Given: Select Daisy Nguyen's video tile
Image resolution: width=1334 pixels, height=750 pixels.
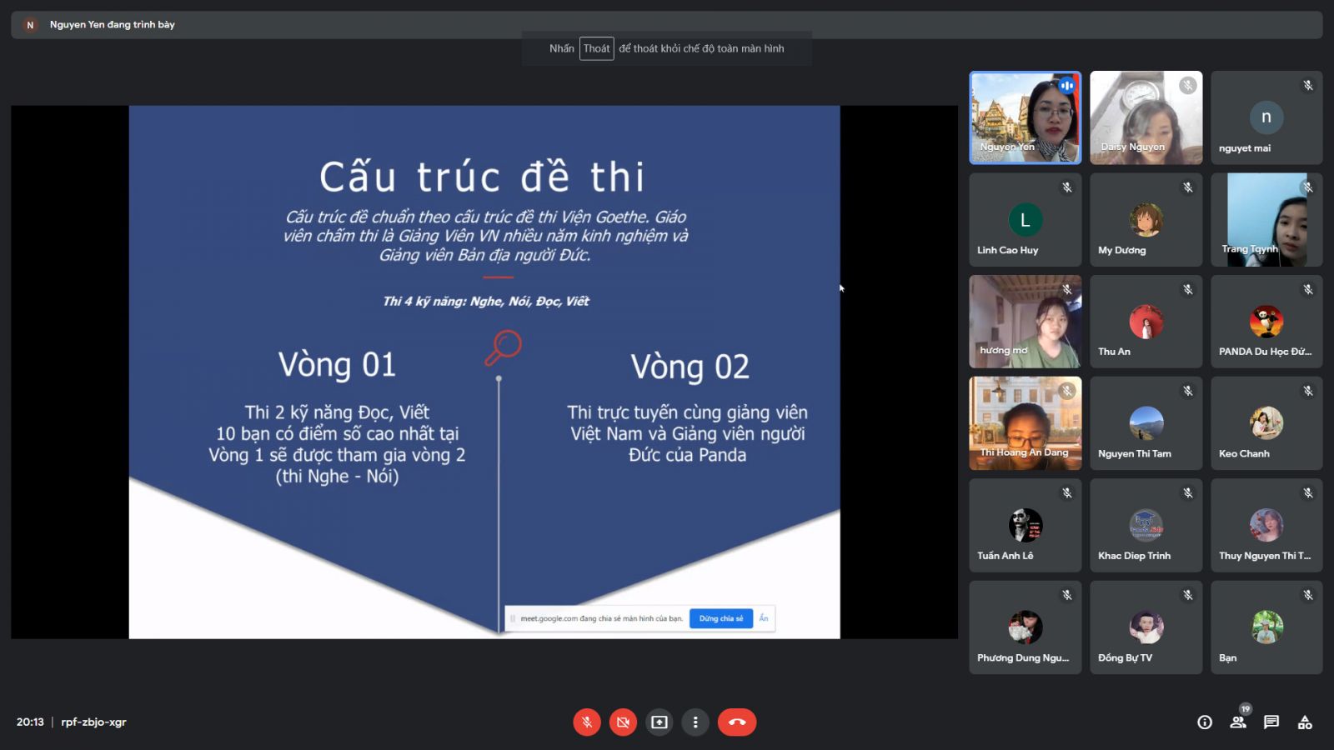Looking at the screenshot, I should [1146, 117].
